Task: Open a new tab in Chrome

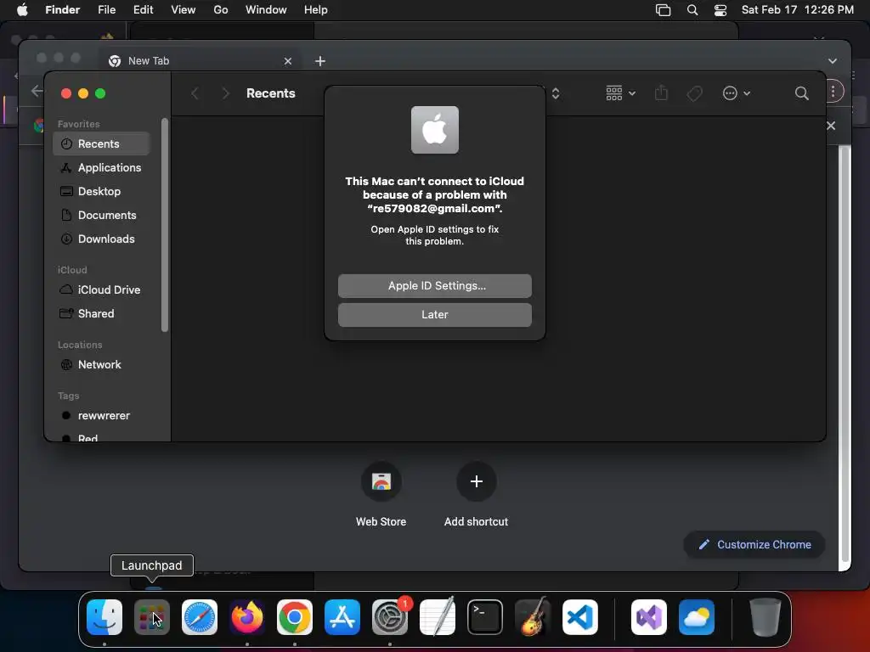Action: point(320,61)
